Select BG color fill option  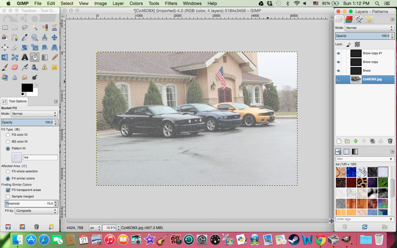8,142
